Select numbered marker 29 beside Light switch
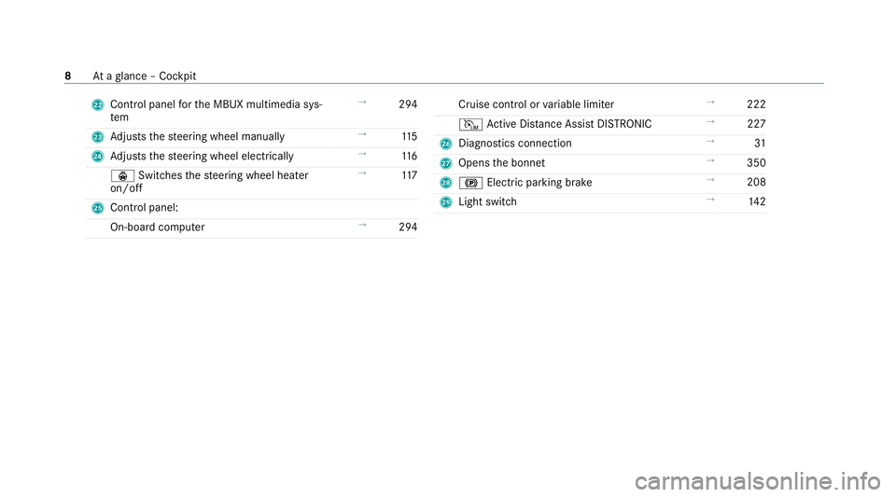 pyautogui.click(x=446, y=202)
